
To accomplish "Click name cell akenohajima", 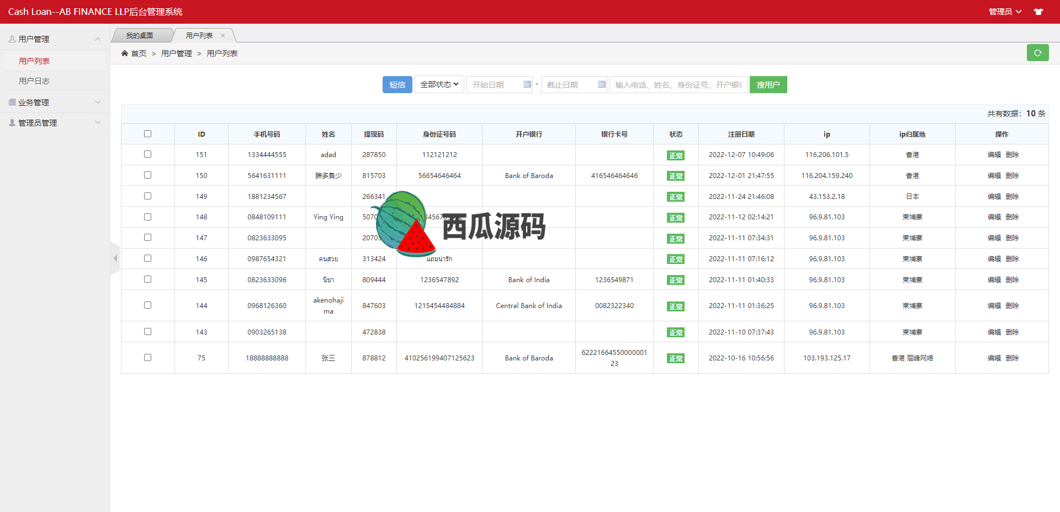I will click(328, 306).
